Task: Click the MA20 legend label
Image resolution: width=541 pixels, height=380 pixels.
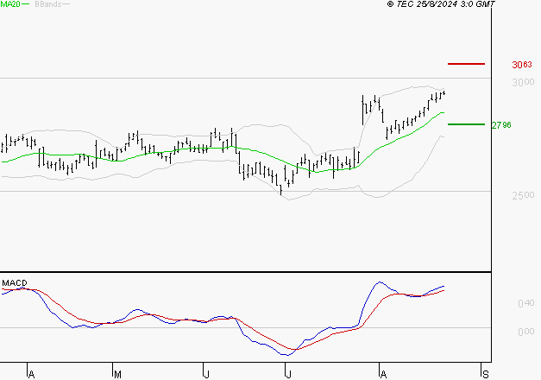Action: (x=10, y=4)
